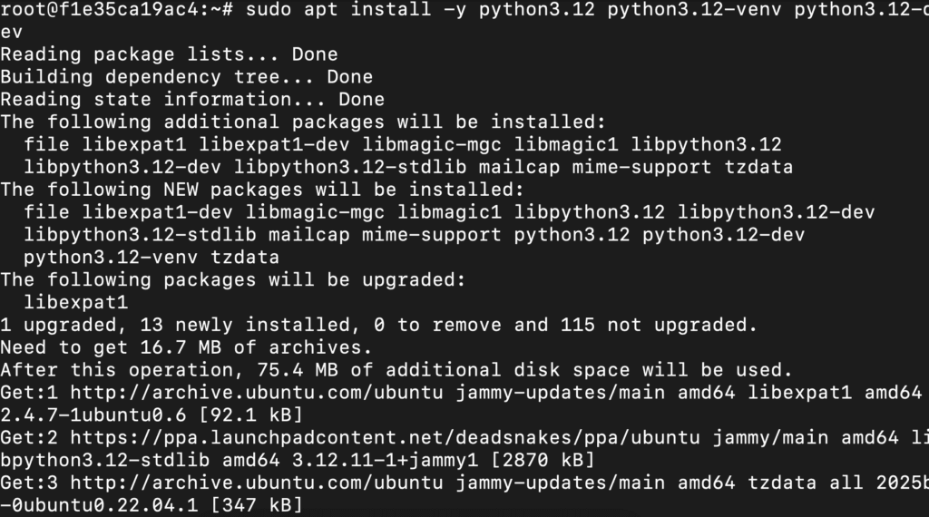Viewport: 929px width, 517px height.
Task: Click the 'Building dependency tree... Done' line
Action: click(x=186, y=77)
